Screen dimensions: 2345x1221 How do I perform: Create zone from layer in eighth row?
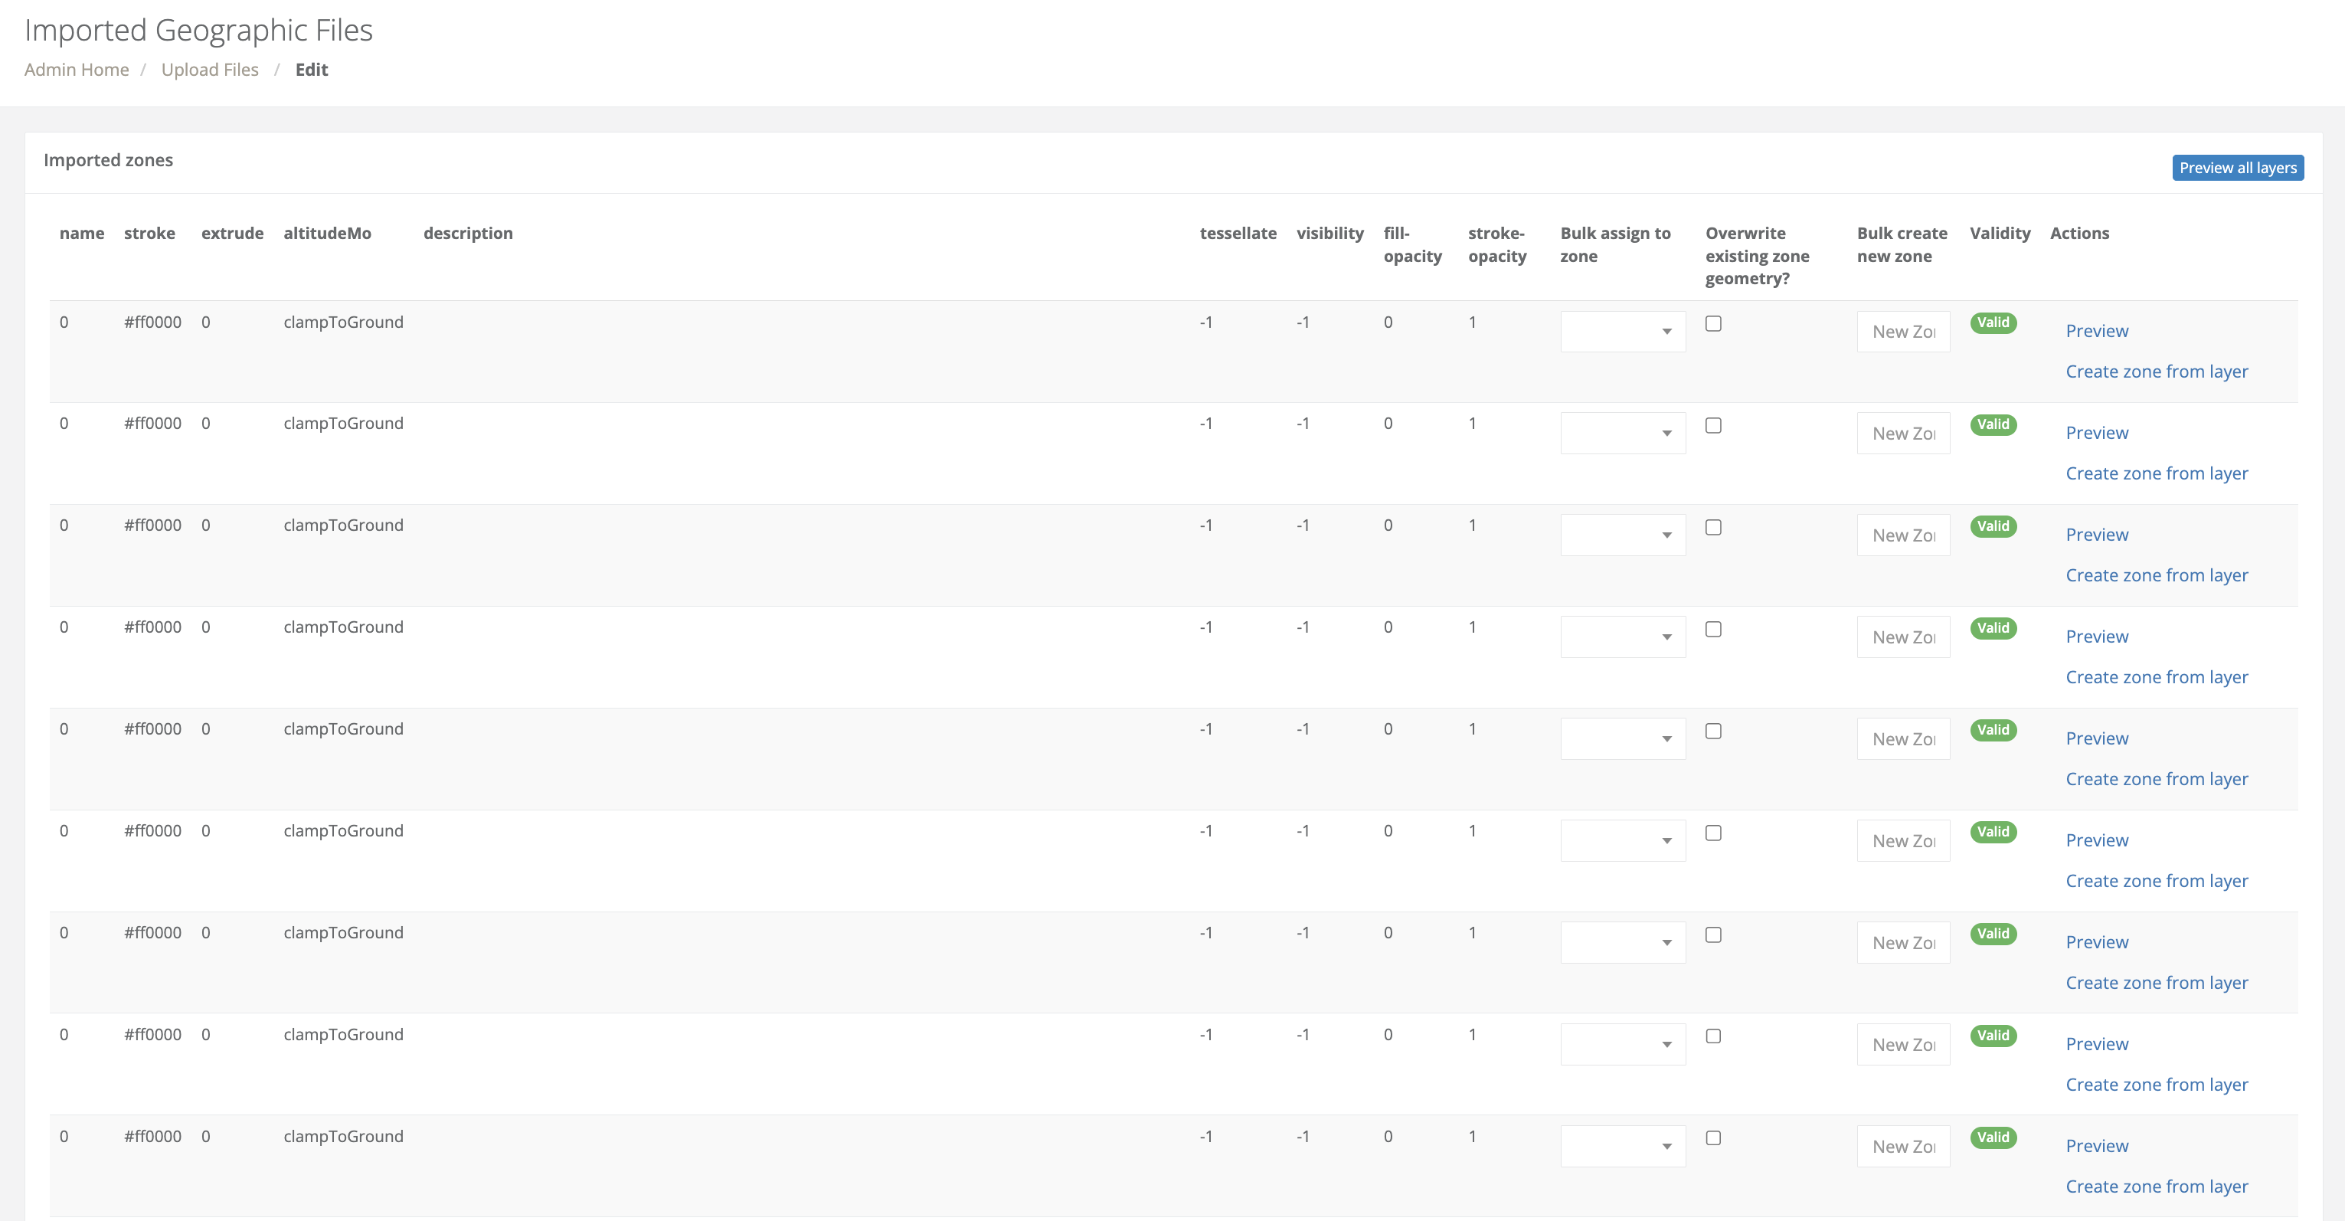[x=2156, y=1085]
